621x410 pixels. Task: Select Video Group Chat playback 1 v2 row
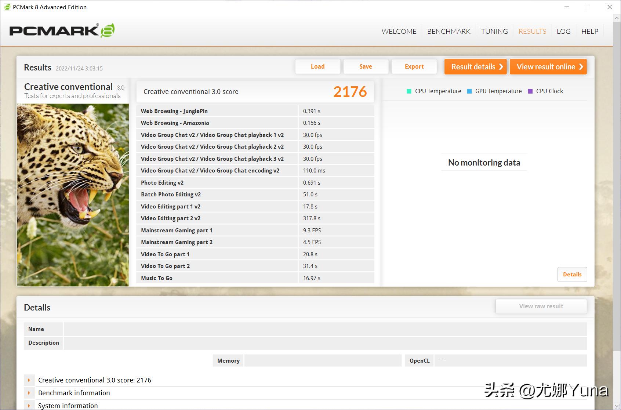(255, 135)
